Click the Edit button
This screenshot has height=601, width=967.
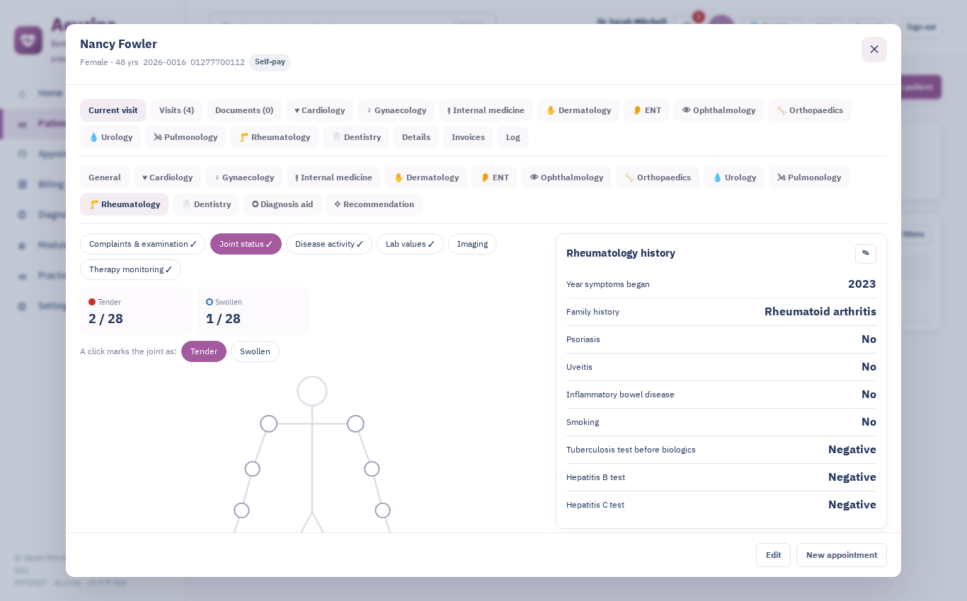point(773,555)
